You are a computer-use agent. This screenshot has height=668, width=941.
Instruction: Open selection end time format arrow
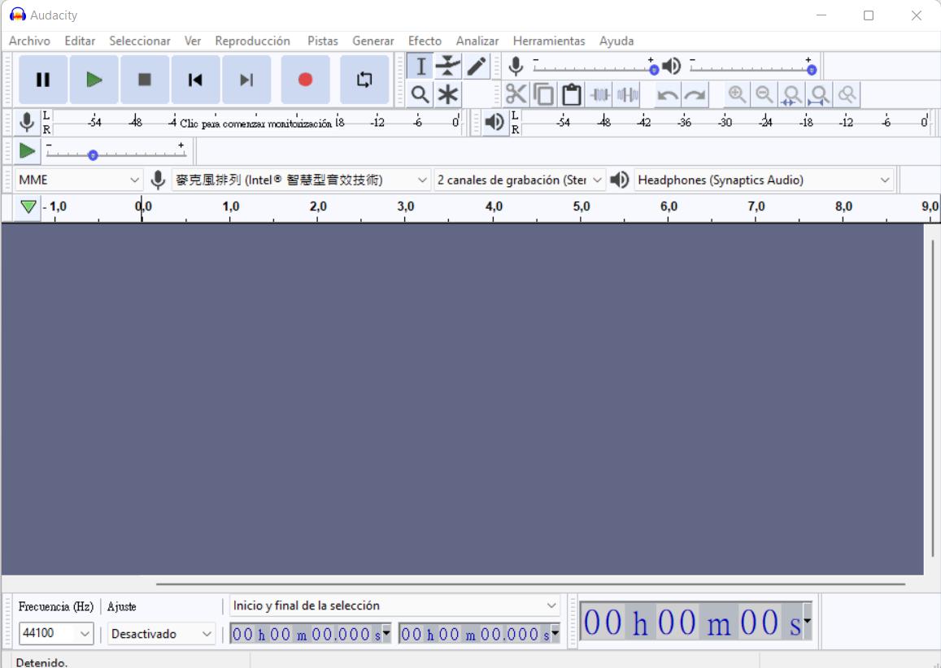555,632
